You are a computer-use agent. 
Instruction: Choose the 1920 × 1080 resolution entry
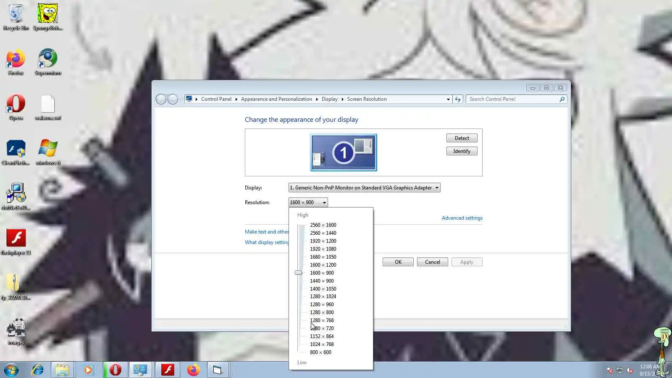pos(323,249)
